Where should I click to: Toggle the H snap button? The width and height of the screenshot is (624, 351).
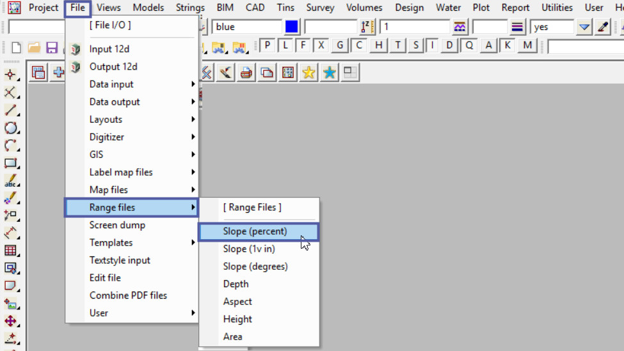378,46
